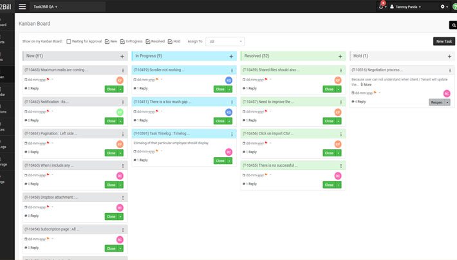This screenshot has height=260, width=457.
Task: Expand dropdown arrow beside Reopen button
Action: 447,102
